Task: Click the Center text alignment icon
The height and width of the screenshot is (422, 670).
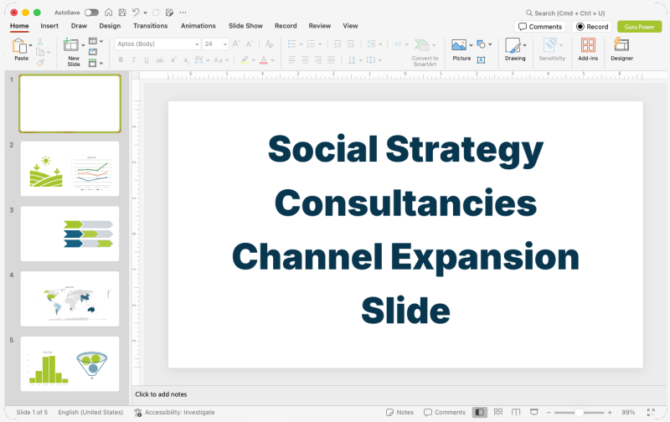Action: pos(305,59)
